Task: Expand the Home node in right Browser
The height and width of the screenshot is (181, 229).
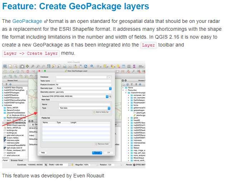Action: point(123,88)
